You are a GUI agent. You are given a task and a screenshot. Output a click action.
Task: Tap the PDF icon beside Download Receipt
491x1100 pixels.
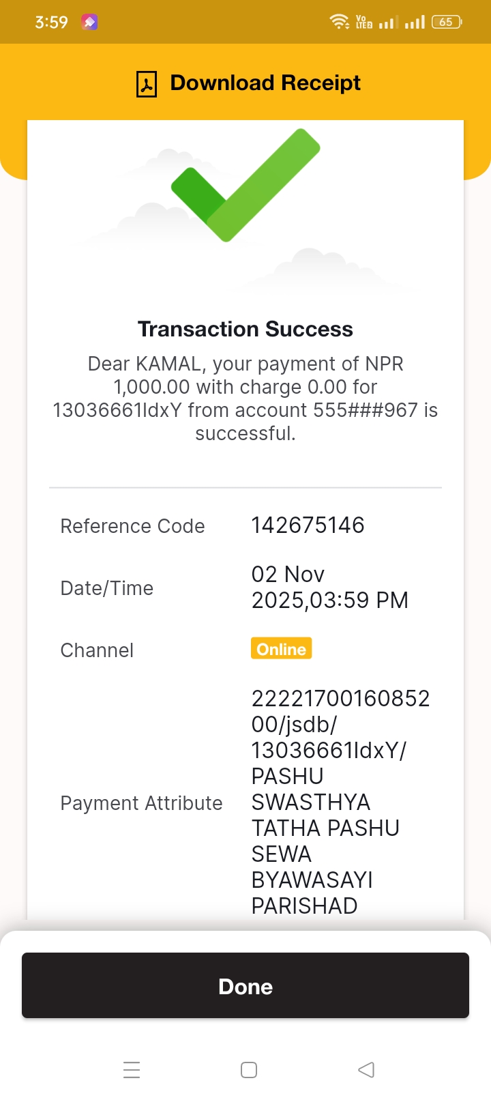(x=147, y=84)
